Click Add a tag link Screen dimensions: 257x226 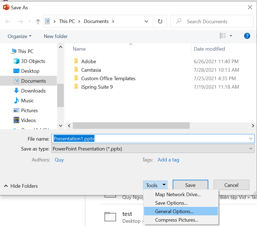click(x=168, y=160)
